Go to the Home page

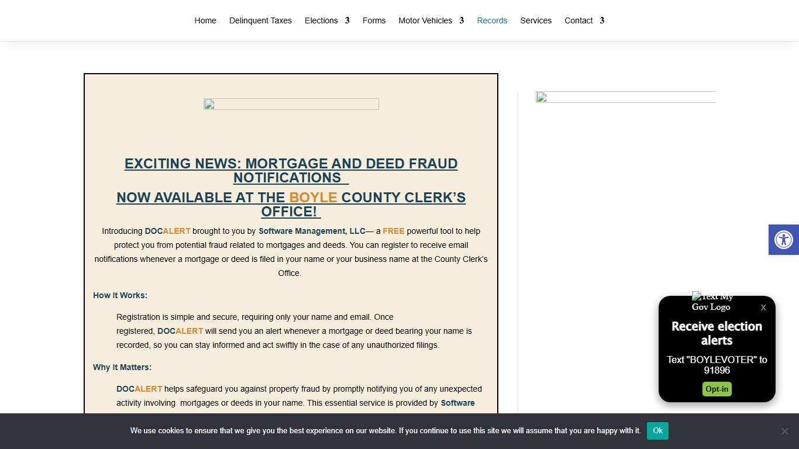pos(205,20)
